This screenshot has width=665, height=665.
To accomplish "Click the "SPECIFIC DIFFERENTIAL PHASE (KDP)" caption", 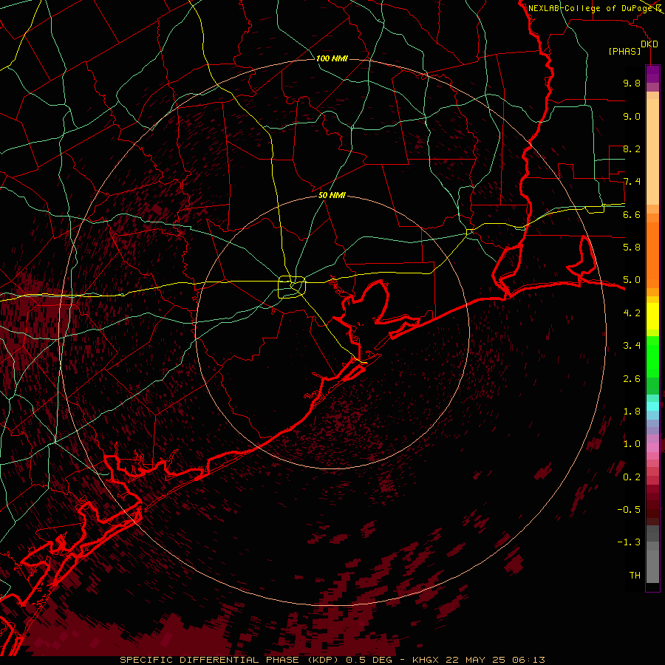I will click(x=231, y=660).
